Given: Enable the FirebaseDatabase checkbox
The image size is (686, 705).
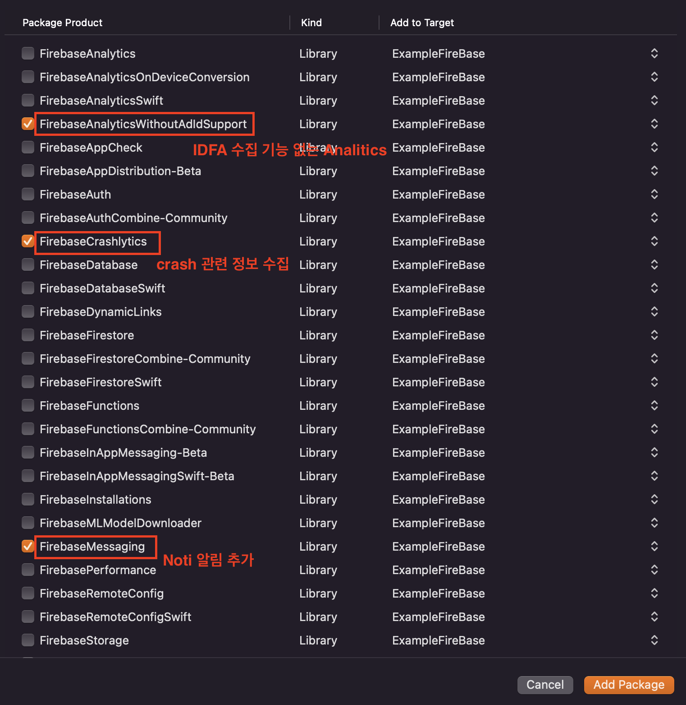Looking at the screenshot, I should [28, 264].
